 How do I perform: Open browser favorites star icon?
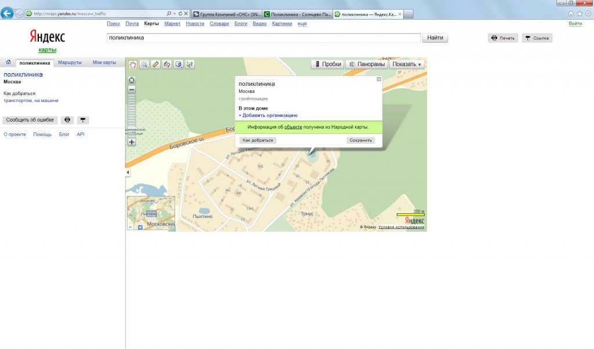coord(579,14)
